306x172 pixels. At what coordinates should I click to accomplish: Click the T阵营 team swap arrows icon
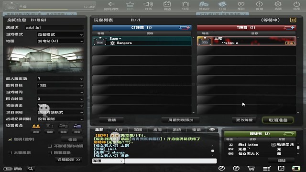point(289,28)
